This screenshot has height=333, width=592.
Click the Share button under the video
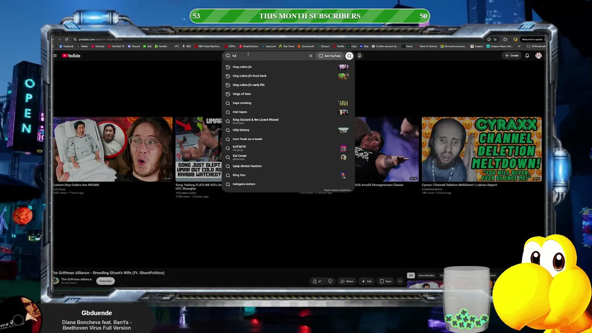coord(347,281)
